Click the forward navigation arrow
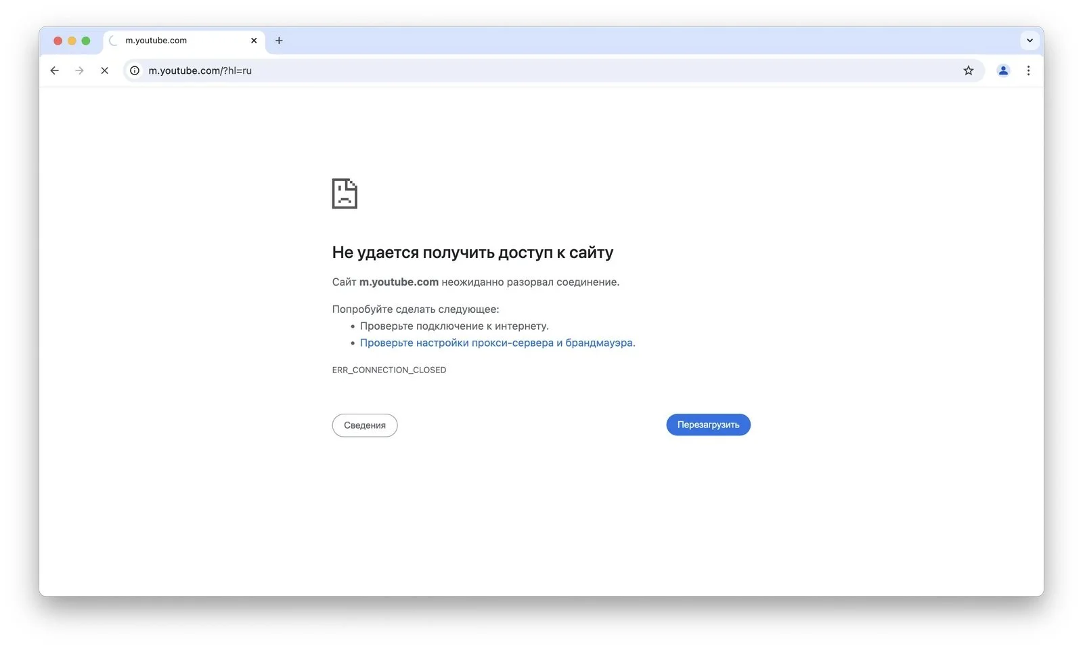 click(79, 70)
